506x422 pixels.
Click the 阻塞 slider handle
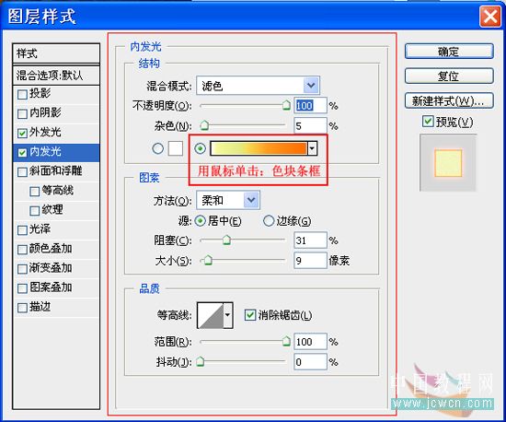226,240
